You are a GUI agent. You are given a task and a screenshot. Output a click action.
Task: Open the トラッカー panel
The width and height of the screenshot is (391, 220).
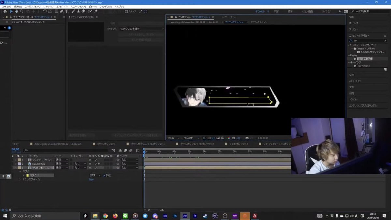point(354,99)
